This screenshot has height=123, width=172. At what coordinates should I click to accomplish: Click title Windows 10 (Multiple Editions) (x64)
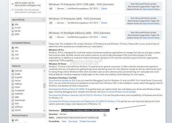79,33
